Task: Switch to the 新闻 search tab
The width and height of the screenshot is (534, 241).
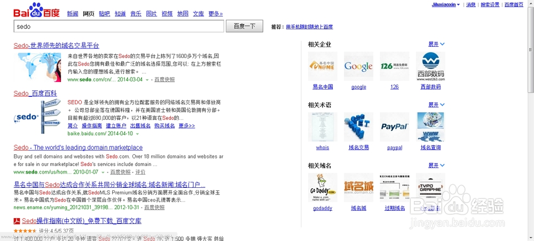Action: (73, 14)
